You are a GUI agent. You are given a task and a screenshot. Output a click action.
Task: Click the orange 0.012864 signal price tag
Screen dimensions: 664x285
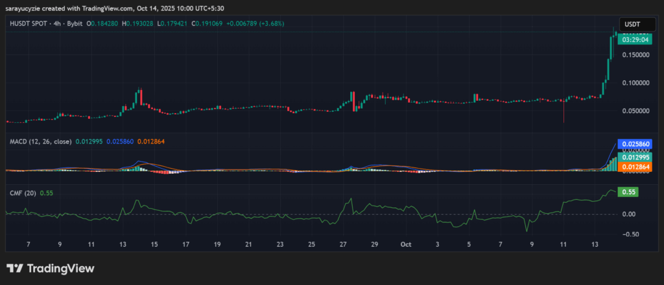[x=635, y=167]
